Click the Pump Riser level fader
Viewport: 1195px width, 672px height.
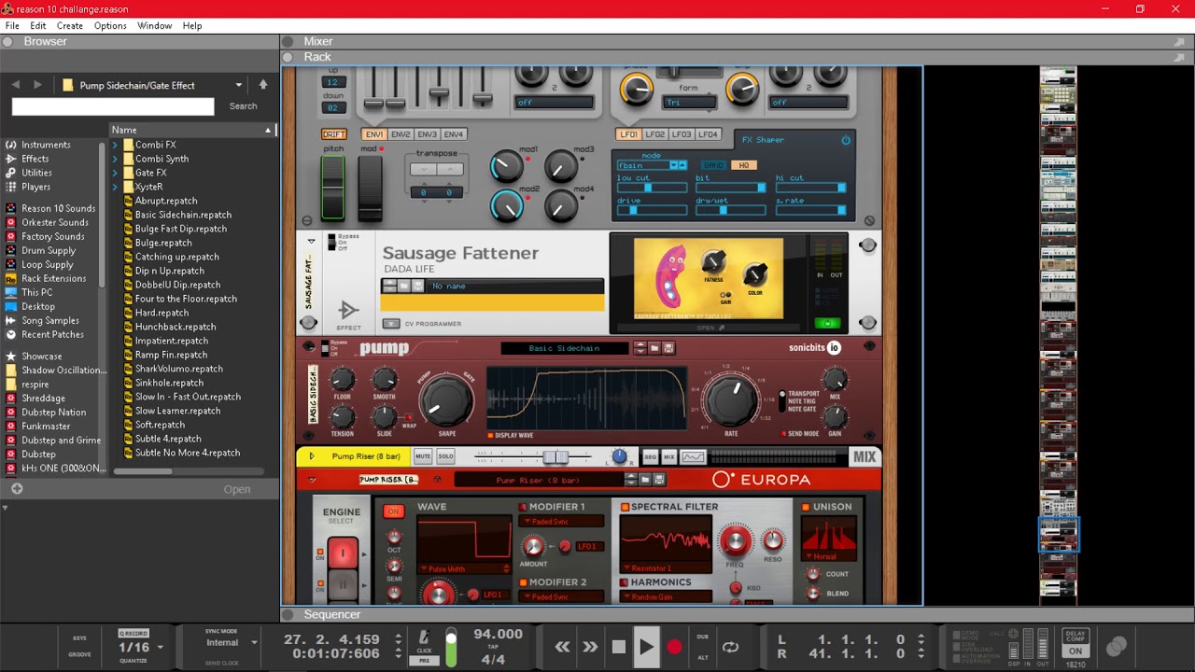point(555,456)
